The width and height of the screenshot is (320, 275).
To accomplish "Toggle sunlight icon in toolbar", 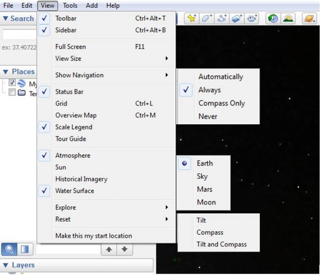I will [288, 19].
